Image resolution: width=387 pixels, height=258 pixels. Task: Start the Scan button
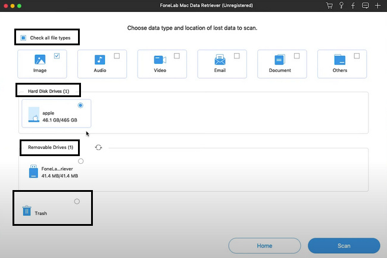[344, 245]
